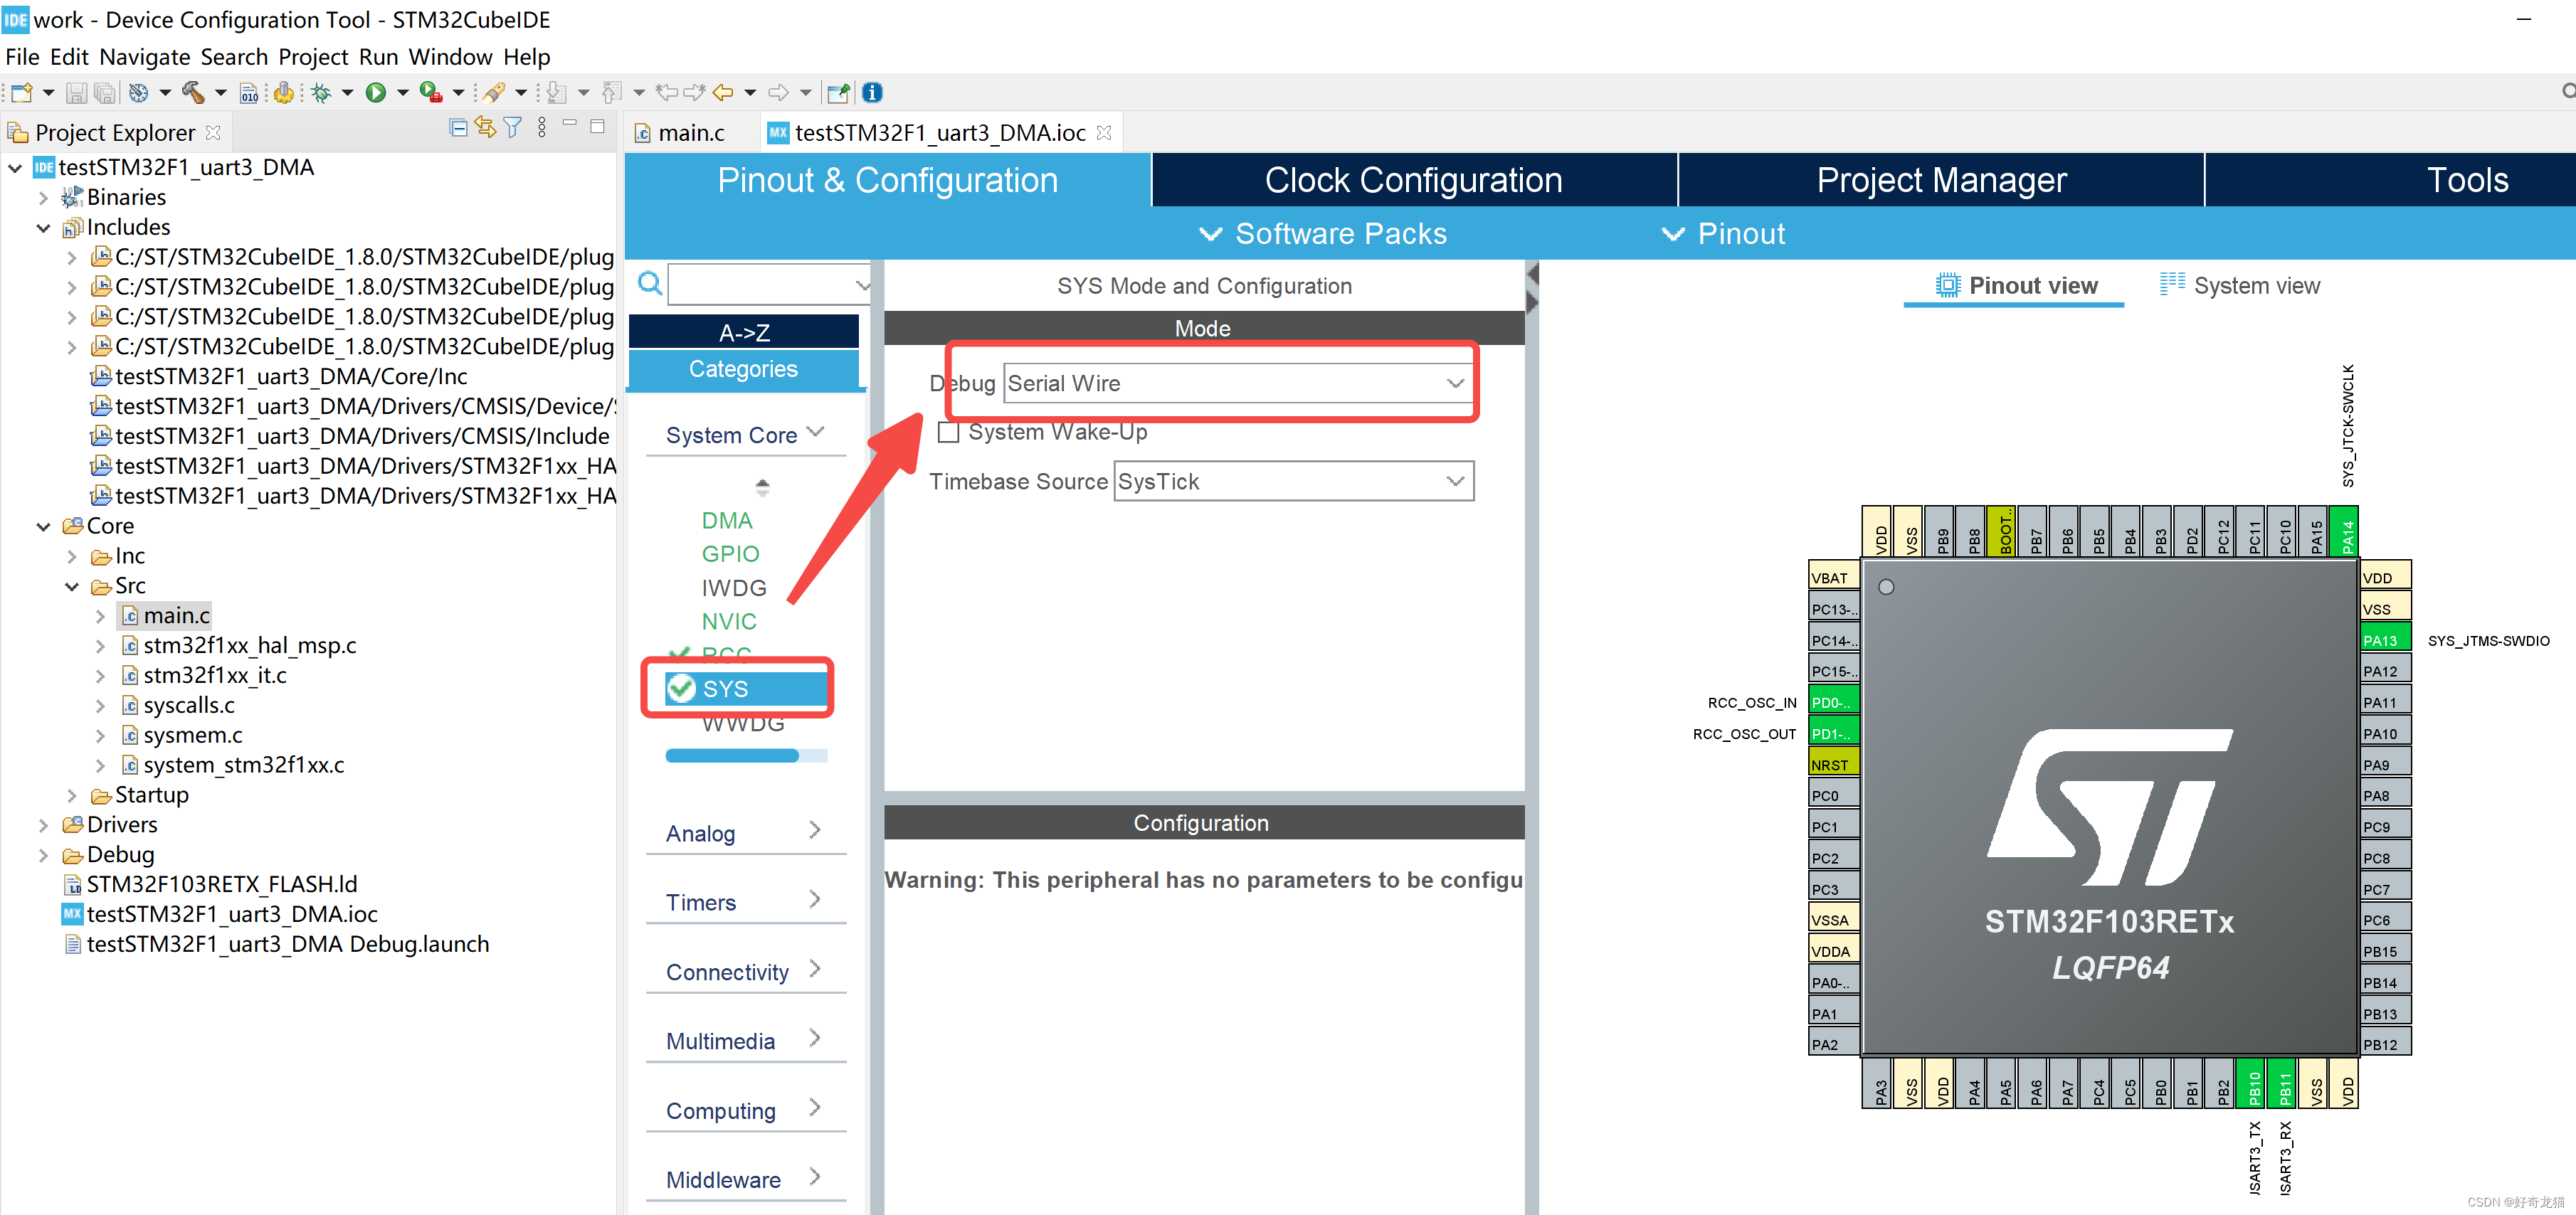Viewport: 2576px width, 1215px height.
Task: Open the Run menu
Action: 378,57
